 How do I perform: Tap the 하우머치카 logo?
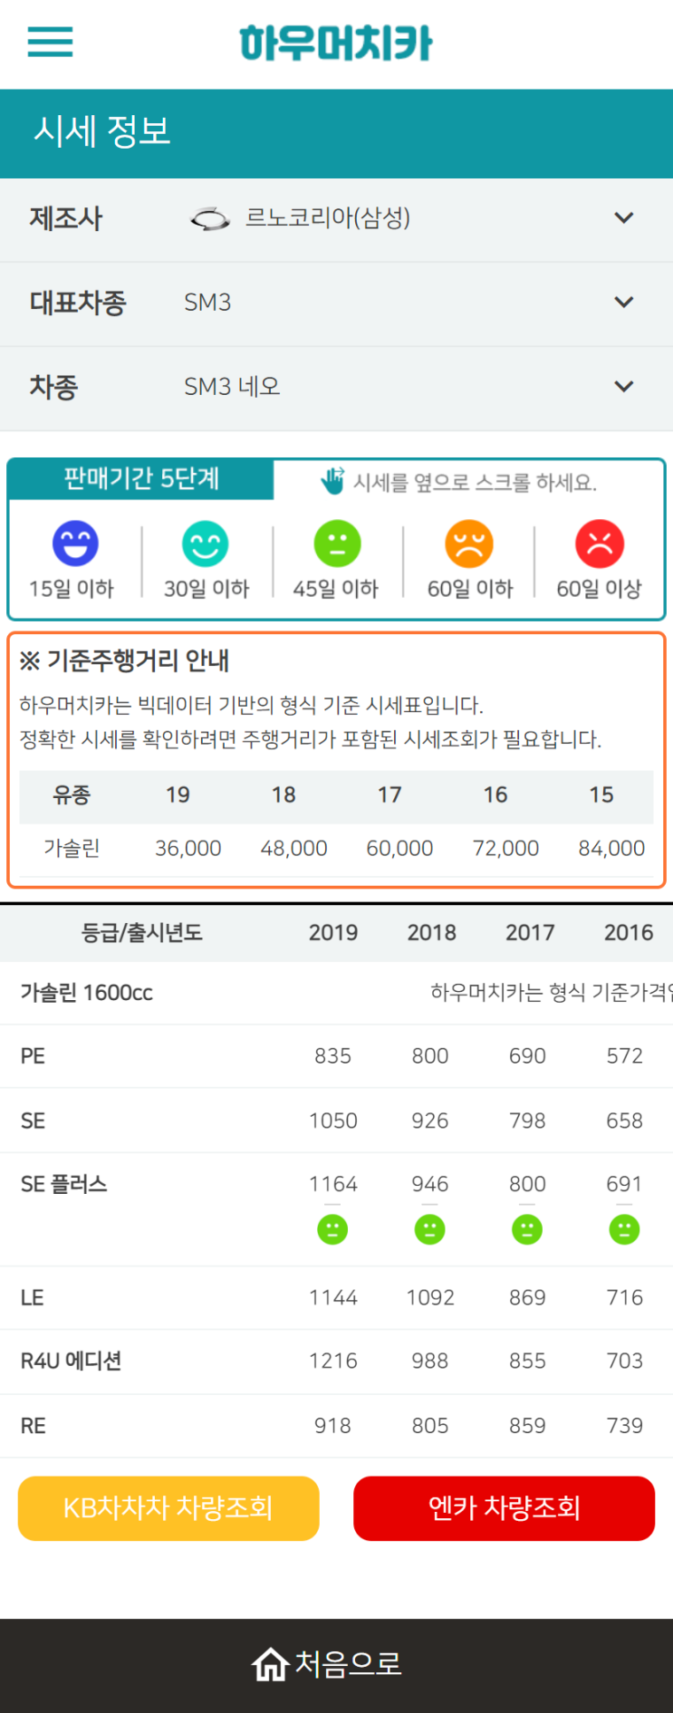(336, 43)
